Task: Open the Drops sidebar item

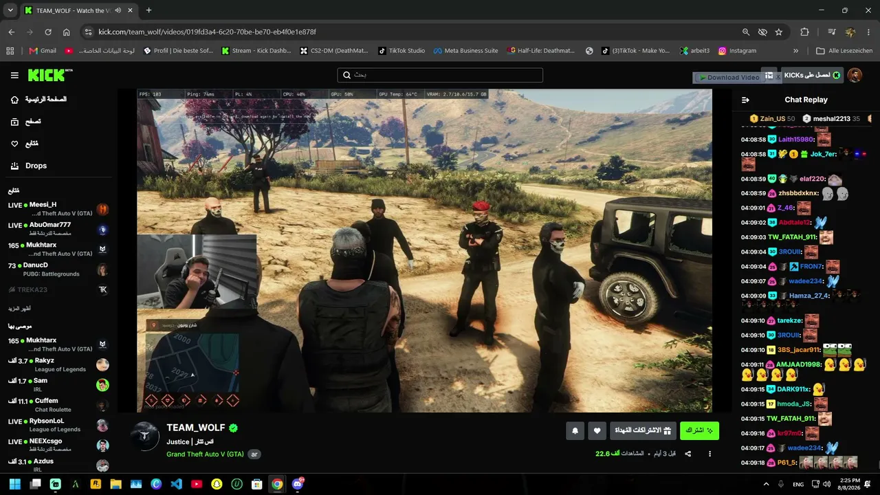Action: click(x=36, y=166)
